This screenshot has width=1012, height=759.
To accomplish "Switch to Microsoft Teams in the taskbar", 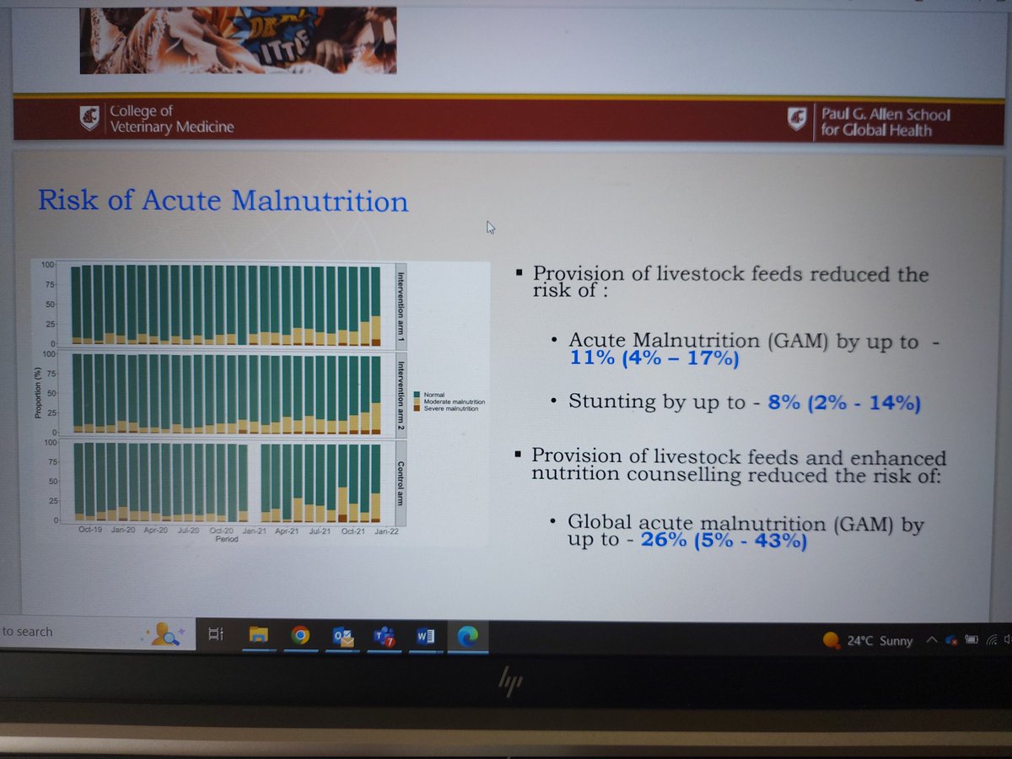I will 384,638.
